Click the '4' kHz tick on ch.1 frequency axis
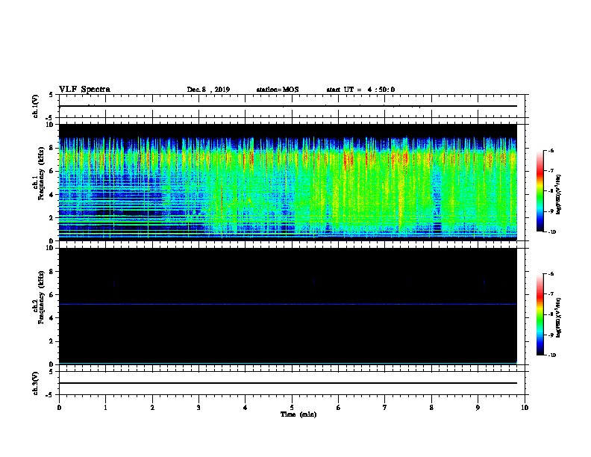 tap(51, 195)
